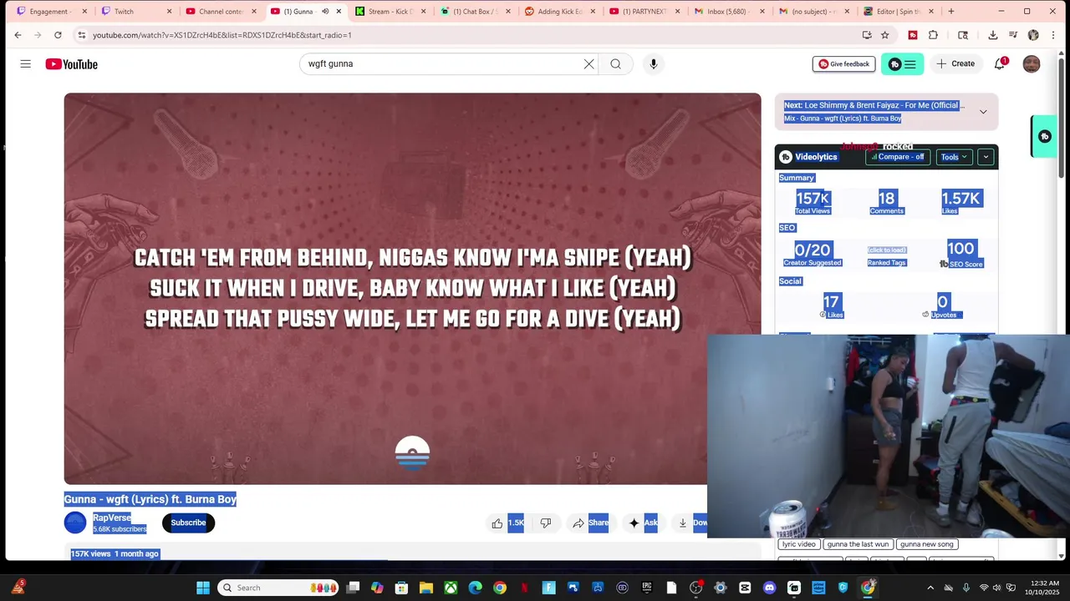Open the Videolytics Tools dropdown

pos(954,157)
